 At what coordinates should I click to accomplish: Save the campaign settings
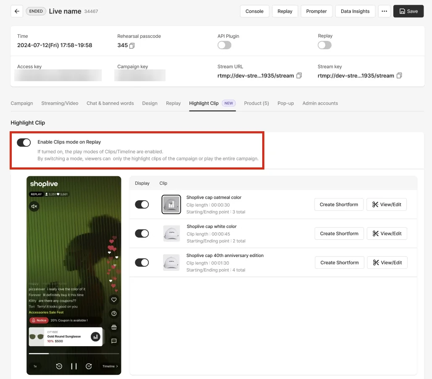408,11
